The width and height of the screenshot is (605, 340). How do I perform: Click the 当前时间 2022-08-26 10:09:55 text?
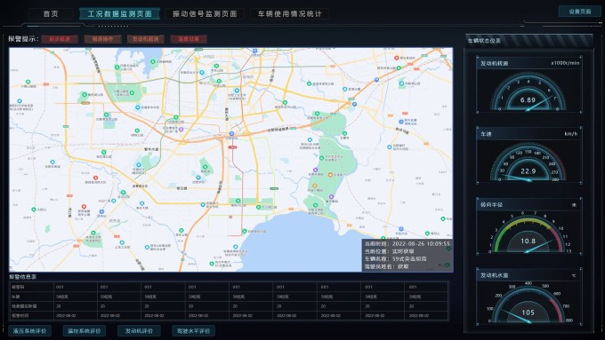407,244
